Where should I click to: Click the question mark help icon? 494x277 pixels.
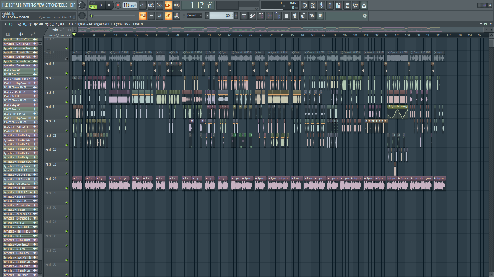[330, 5]
